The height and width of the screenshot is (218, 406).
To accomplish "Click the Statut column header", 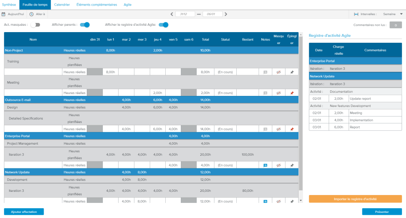I will click(x=225, y=40).
